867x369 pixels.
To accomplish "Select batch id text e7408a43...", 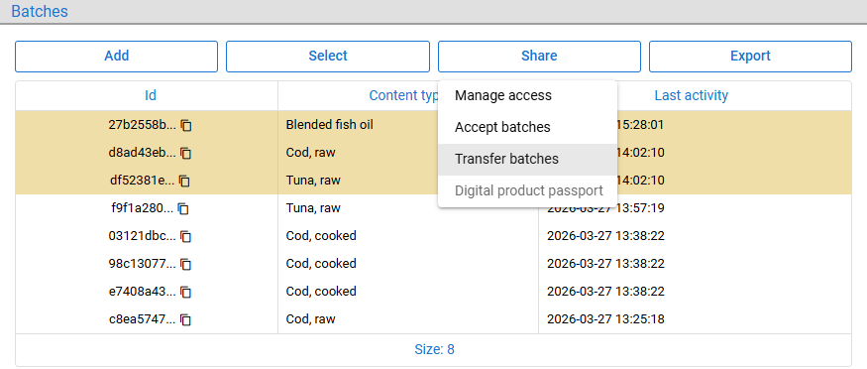I will [143, 291].
